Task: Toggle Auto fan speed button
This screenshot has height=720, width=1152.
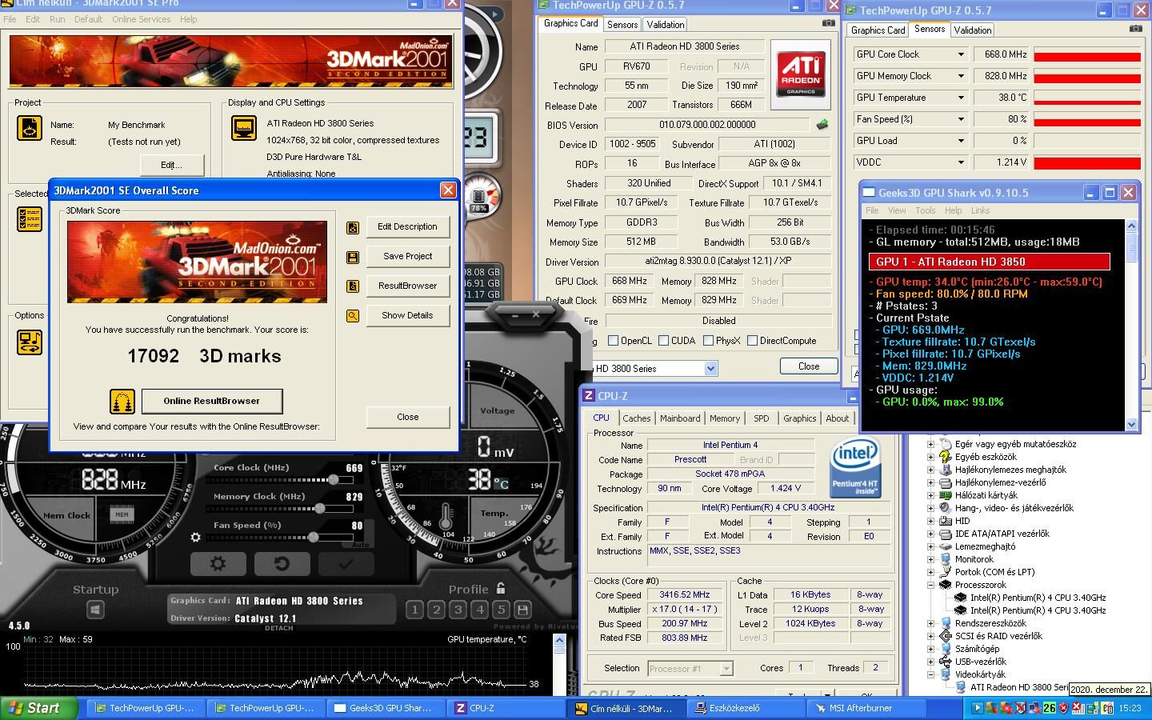Action: (360, 544)
